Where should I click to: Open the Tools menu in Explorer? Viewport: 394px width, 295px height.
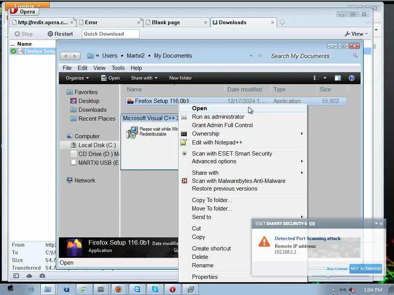click(x=118, y=68)
